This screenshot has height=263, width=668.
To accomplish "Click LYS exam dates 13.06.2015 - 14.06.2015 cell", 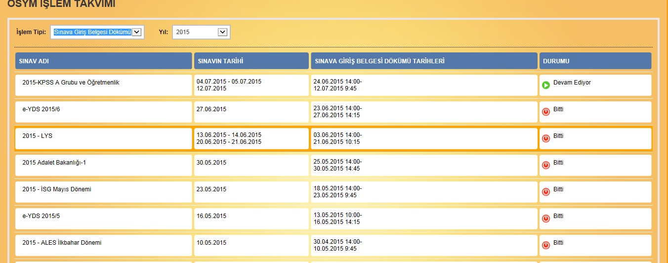I will tap(251, 139).
